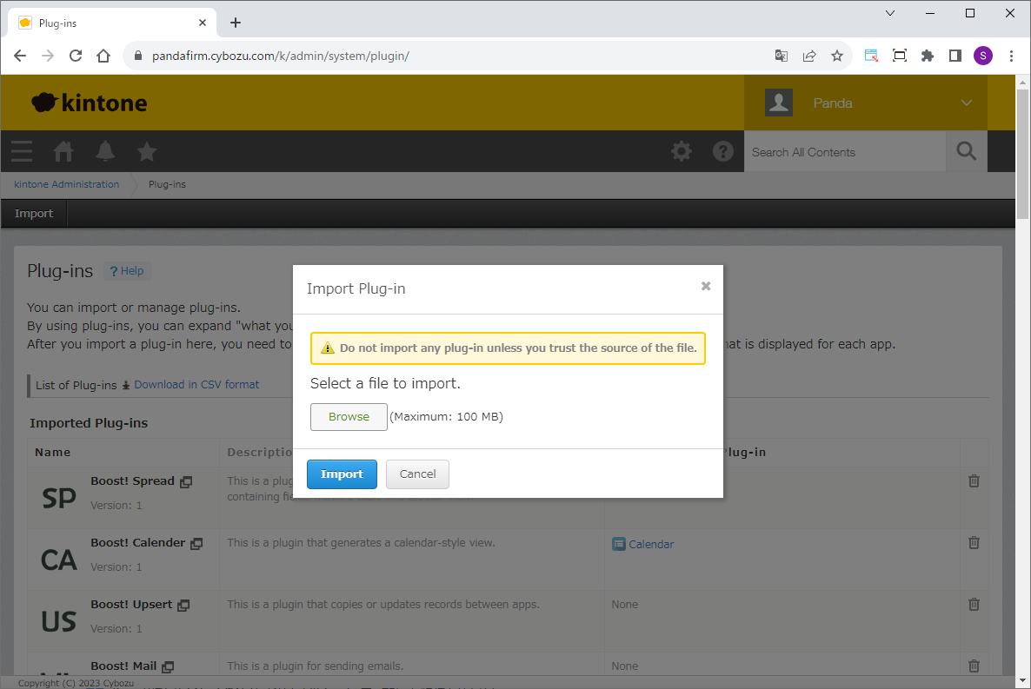Go to the kintone home portal icon
This screenshot has height=689, width=1031.
point(63,151)
